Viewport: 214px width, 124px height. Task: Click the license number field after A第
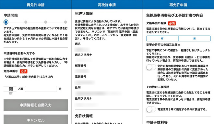[x=41, y=89]
